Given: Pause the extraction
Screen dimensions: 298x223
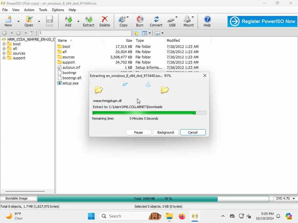Looking at the screenshot, I should coord(139,132).
